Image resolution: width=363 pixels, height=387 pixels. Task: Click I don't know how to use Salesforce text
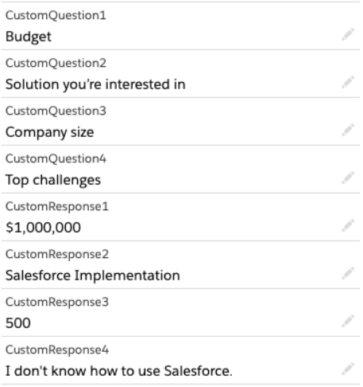click(x=118, y=371)
